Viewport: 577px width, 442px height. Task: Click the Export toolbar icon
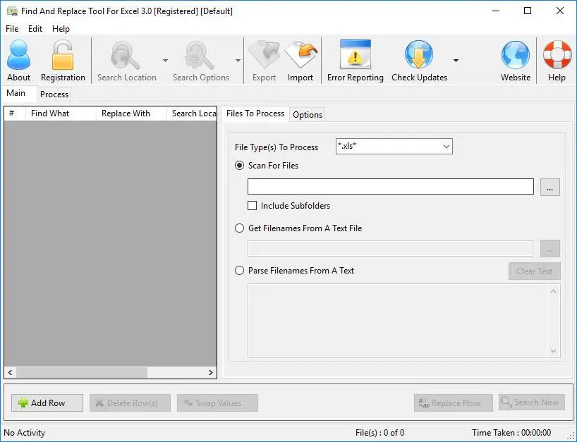pos(264,61)
